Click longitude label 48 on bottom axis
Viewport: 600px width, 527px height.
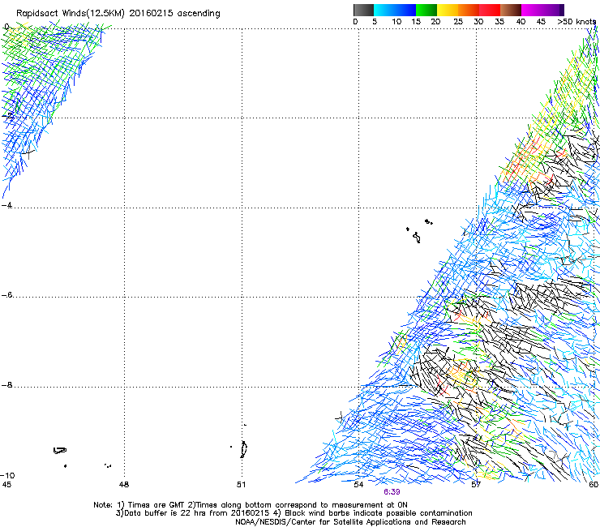pyautogui.click(x=124, y=485)
